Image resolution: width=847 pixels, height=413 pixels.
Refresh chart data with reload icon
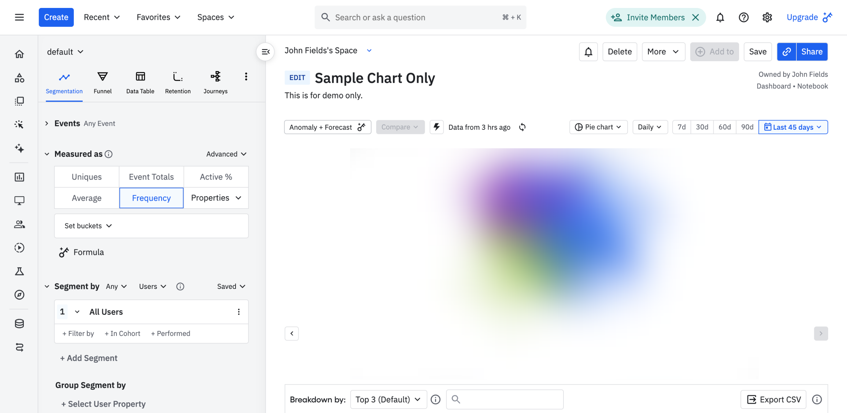(x=522, y=127)
